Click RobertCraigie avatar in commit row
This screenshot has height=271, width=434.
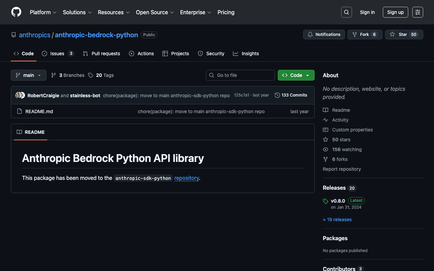tap(19, 95)
